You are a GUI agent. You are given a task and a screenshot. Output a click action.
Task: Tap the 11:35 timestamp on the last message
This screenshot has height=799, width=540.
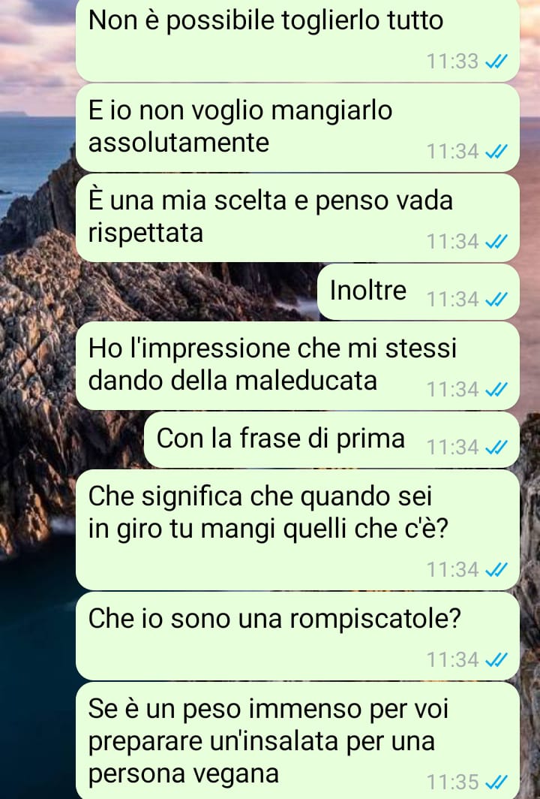452,782
